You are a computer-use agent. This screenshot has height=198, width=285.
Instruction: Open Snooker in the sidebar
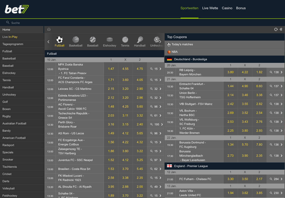22,159
